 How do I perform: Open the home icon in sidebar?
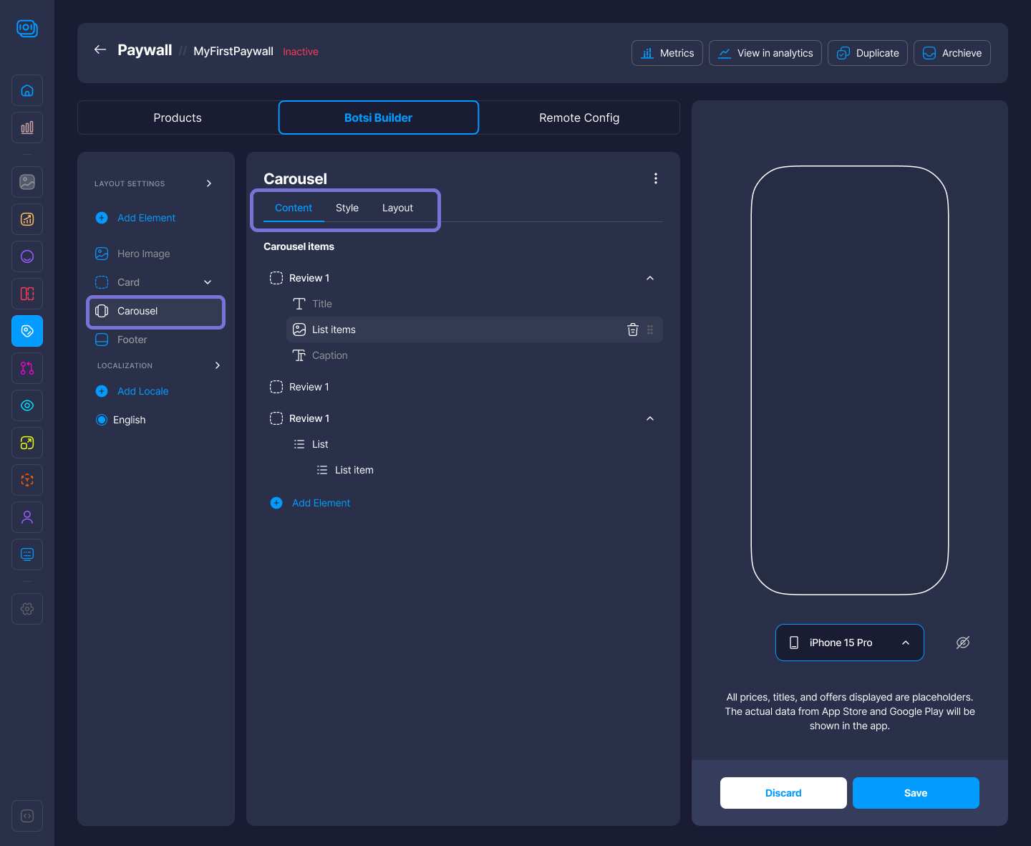27,90
